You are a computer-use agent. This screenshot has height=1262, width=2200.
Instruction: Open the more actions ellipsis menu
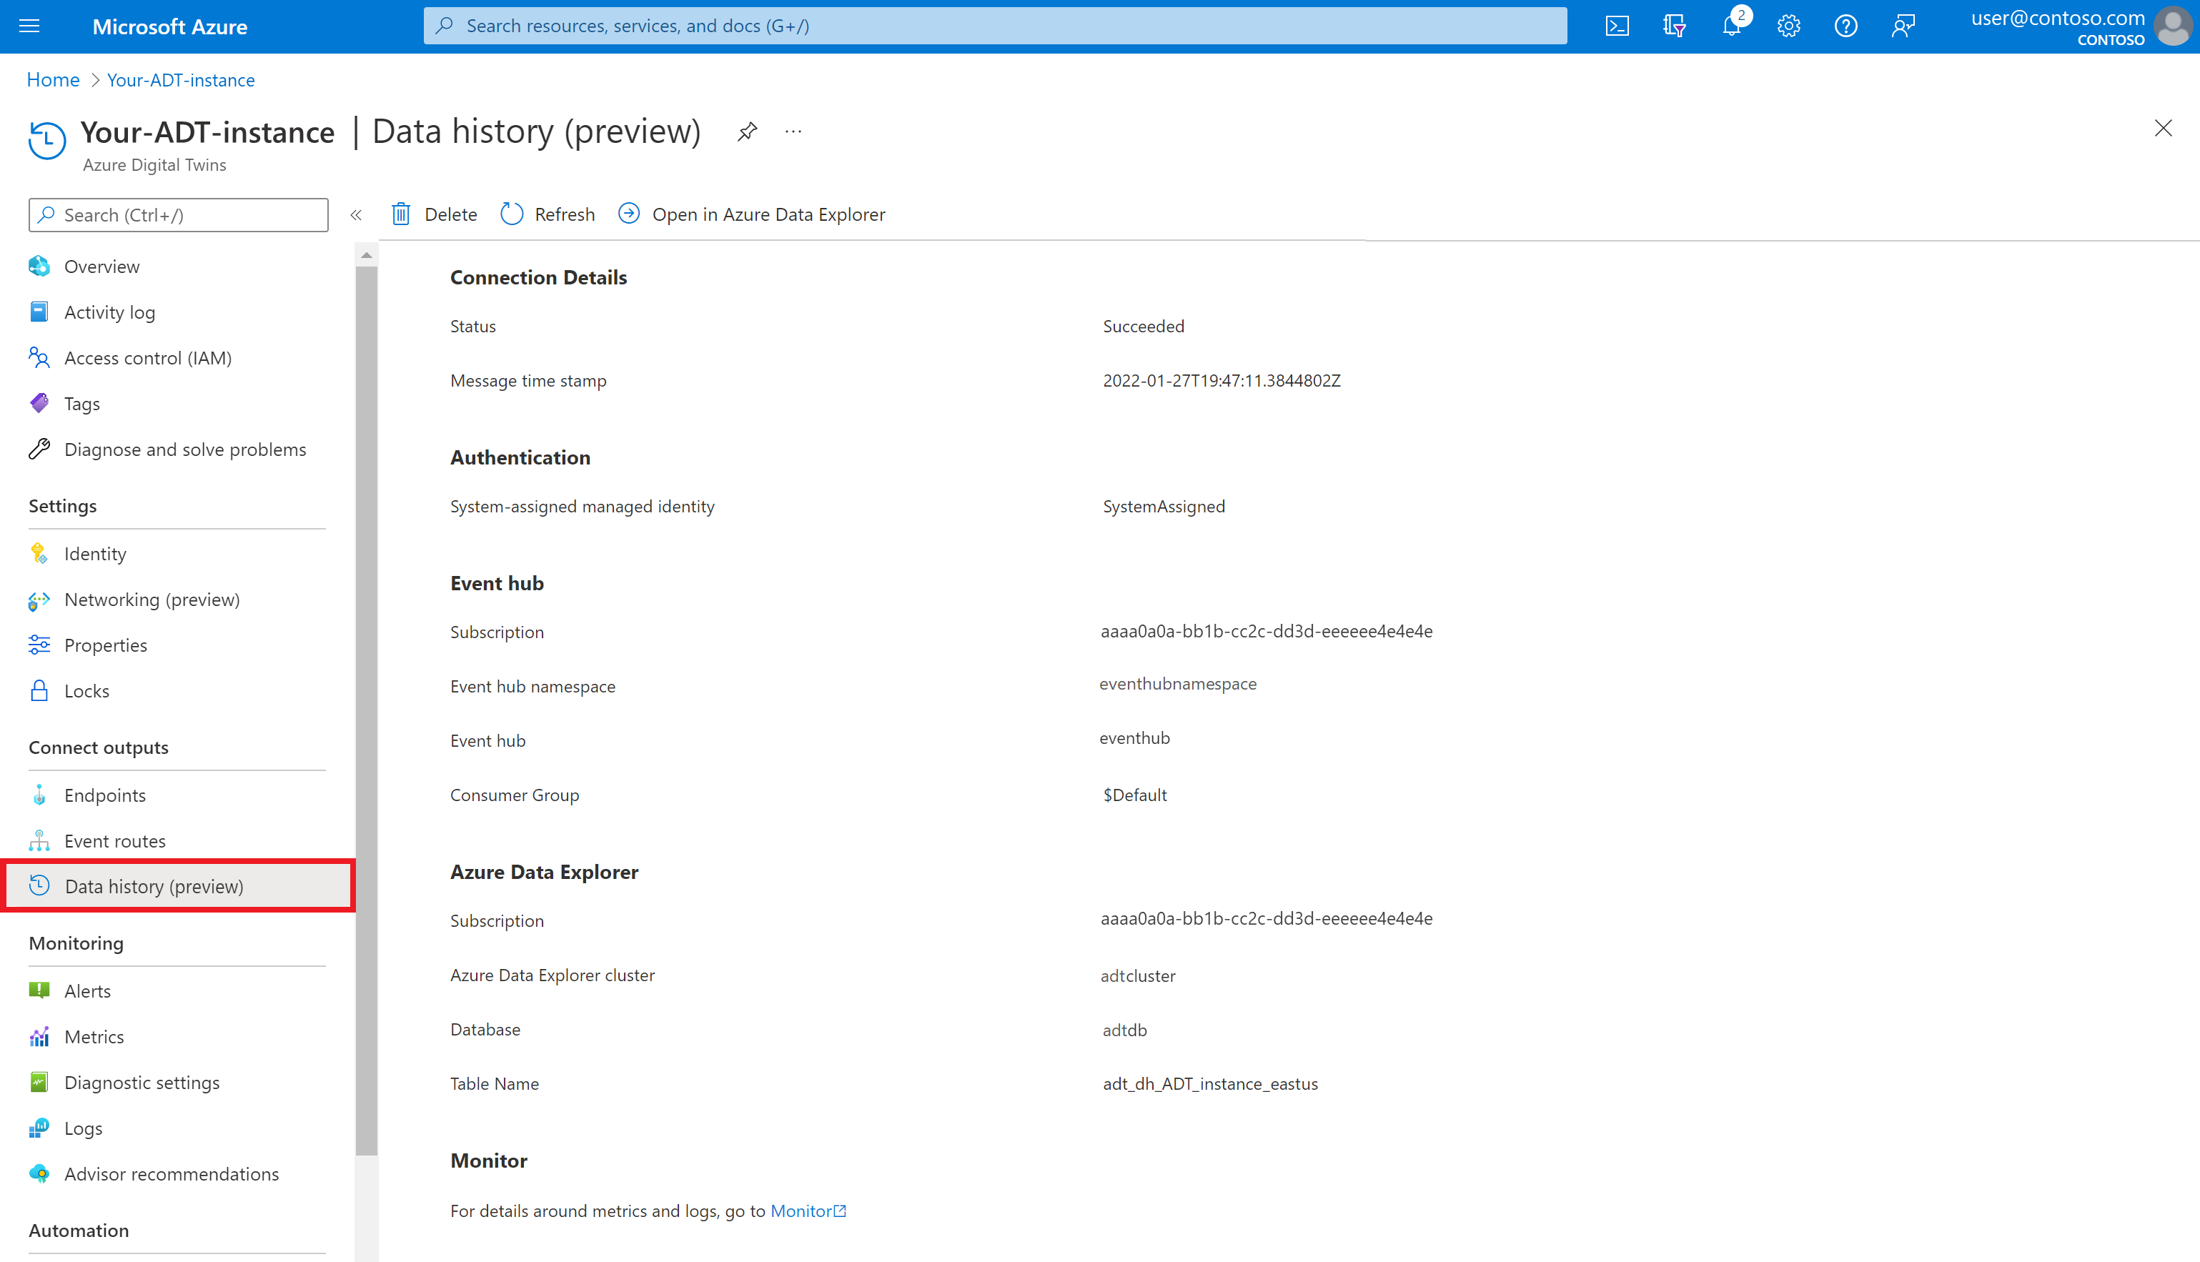(793, 131)
